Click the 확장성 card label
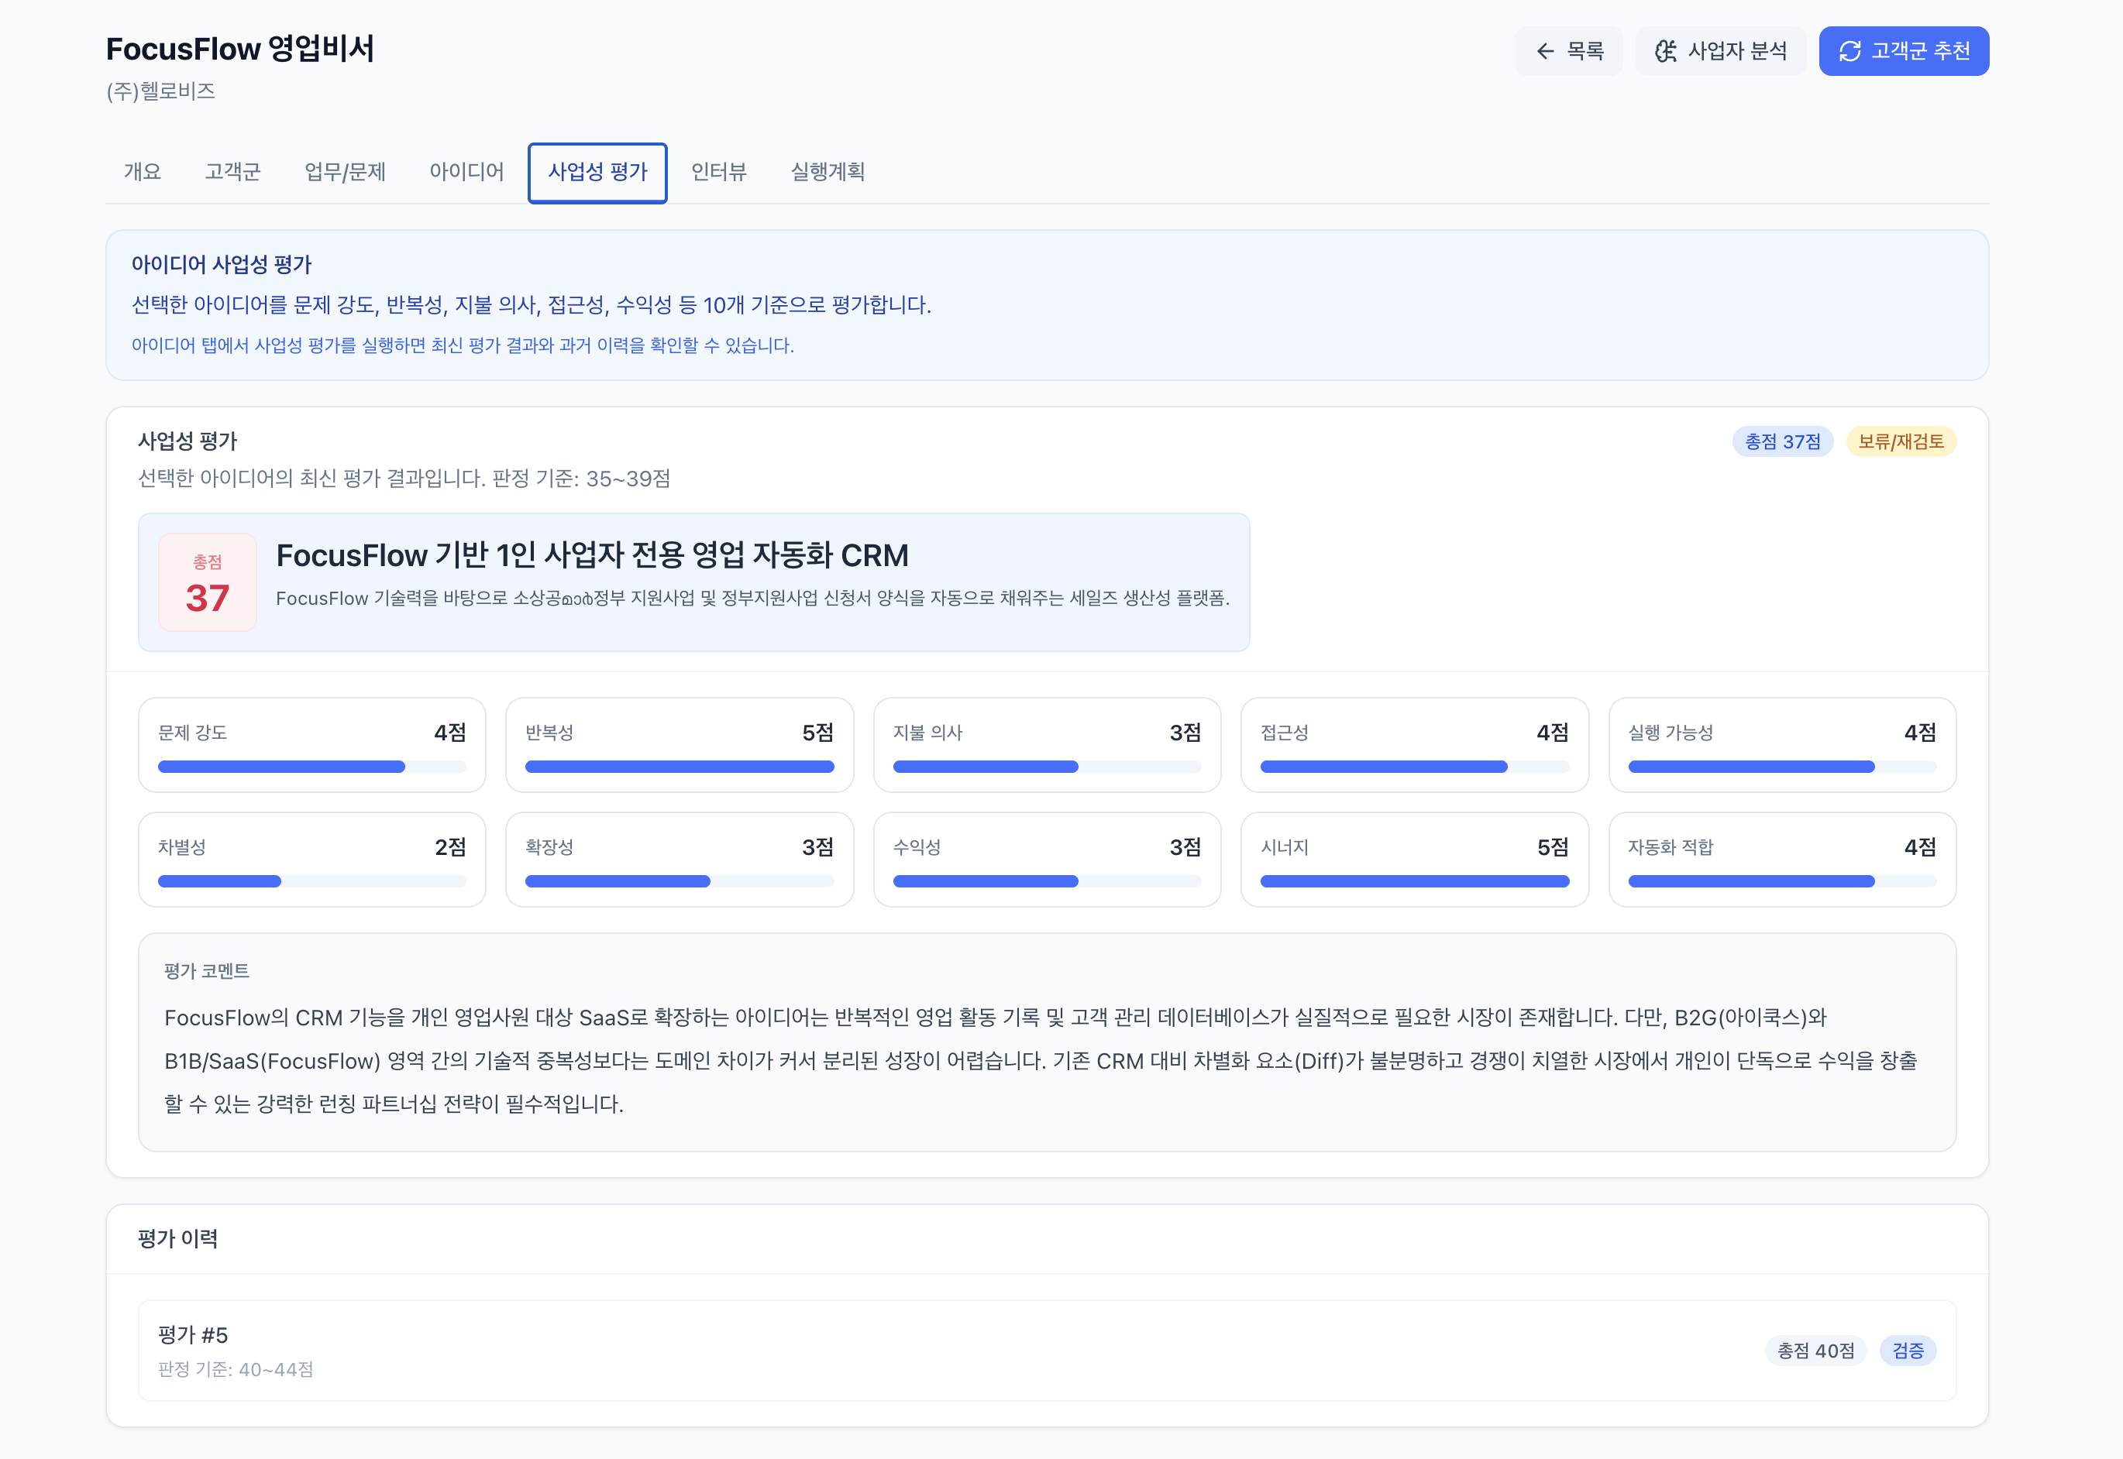Image resolution: width=2123 pixels, height=1459 pixels. pos(549,846)
